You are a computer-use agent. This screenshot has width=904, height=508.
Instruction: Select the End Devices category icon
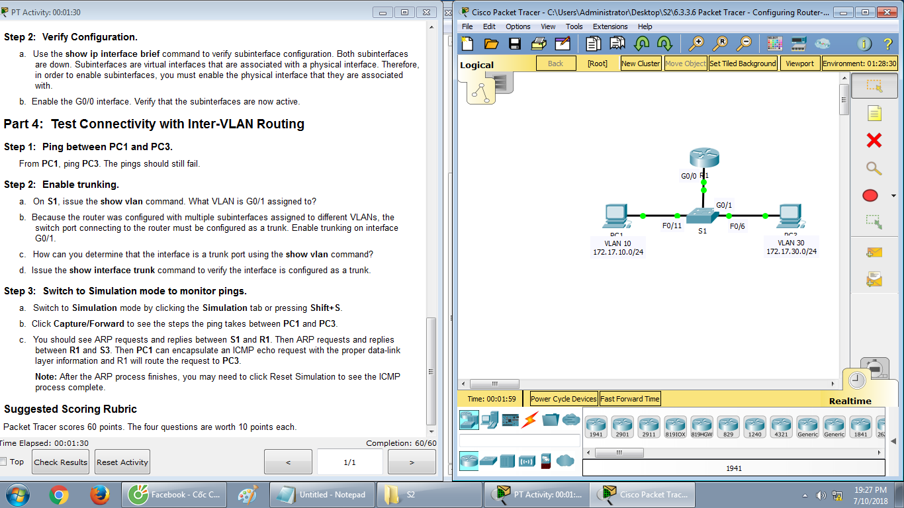point(490,419)
